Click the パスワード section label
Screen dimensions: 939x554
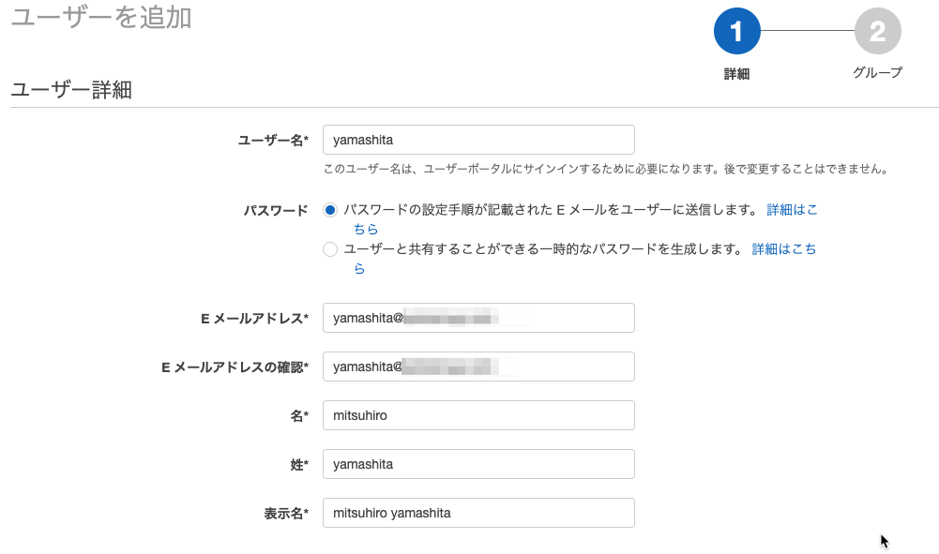tap(276, 210)
